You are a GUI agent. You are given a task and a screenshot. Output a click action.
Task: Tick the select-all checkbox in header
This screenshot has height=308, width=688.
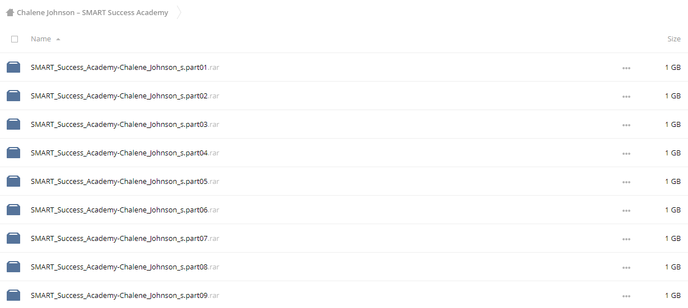pyautogui.click(x=15, y=39)
